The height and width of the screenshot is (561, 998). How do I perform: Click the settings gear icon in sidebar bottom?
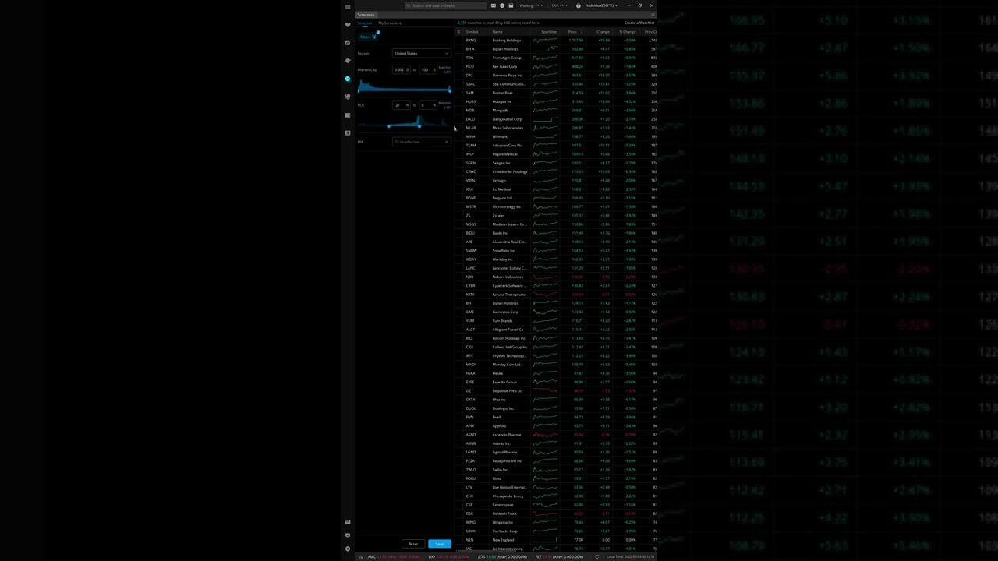348,549
